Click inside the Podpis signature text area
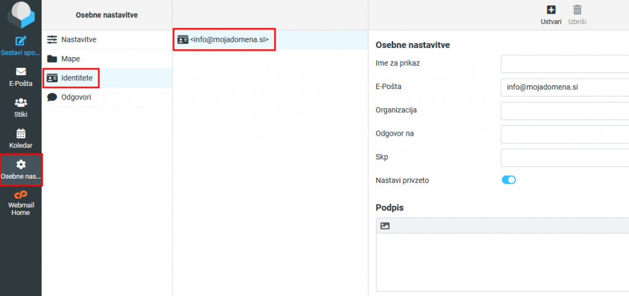The width and height of the screenshot is (629, 296). 502,262
